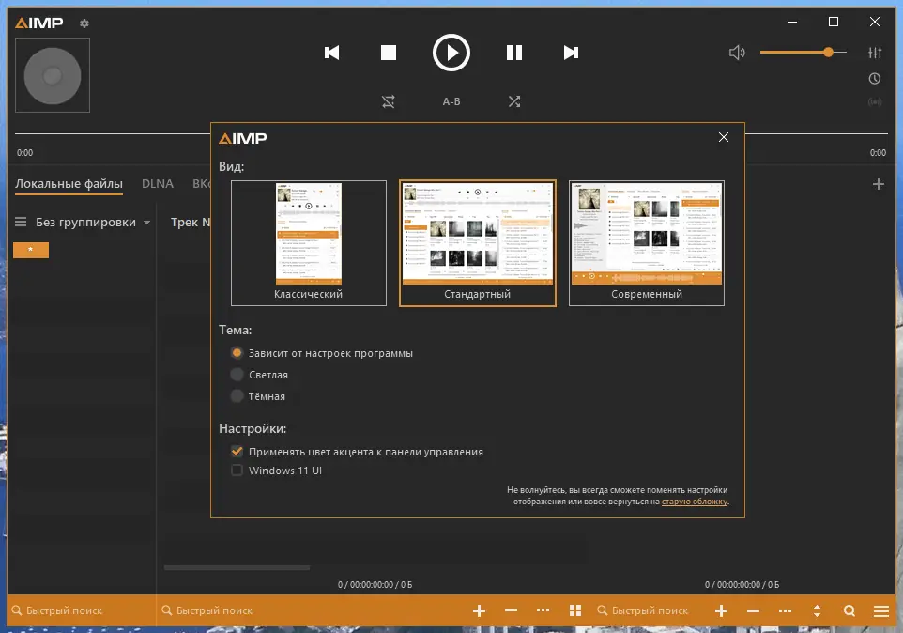Screen dimensions: 903x633
Task: Click the internet radio capture icon
Action: (x=875, y=103)
